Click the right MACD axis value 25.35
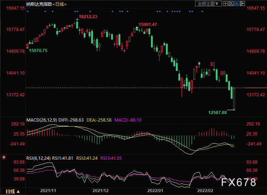This screenshot has height=195, width=267. pyautogui.click(x=252, y=134)
